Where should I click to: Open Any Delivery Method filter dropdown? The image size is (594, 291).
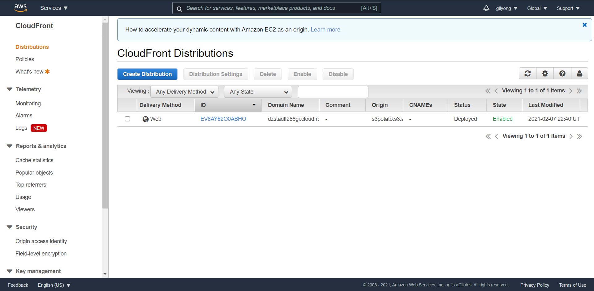(184, 92)
